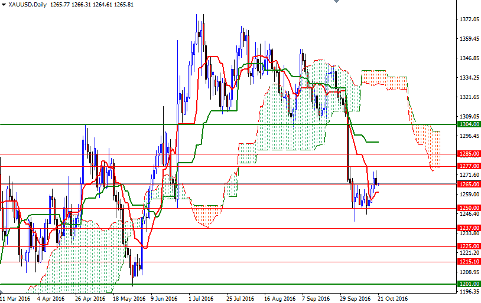
Task: Select the 1285.00 red price label
Action: click(x=469, y=154)
